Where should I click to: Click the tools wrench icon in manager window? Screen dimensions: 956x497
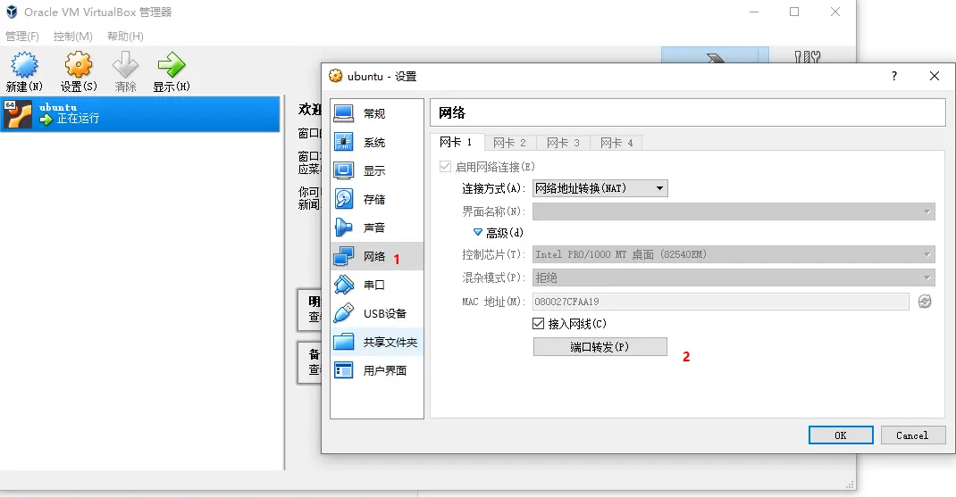(x=807, y=57)
